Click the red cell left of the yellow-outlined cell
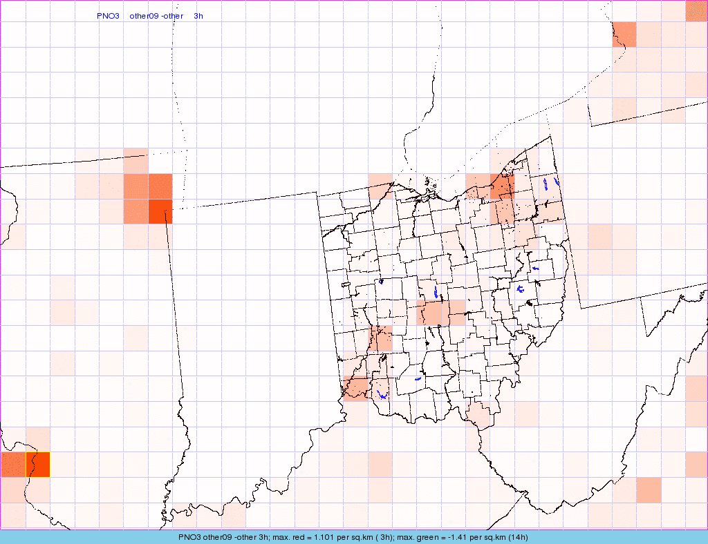Image resolution: width=708 pixels, height=544 pixels. (x=12, y=465)
